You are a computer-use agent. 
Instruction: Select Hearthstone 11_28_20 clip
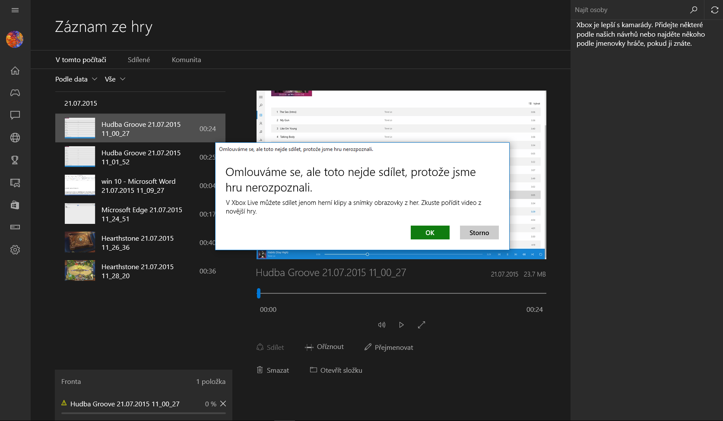[140, 270]
